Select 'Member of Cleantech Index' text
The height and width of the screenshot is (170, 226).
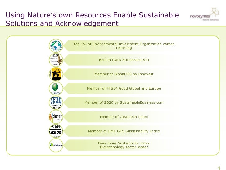tap(124, 117)
